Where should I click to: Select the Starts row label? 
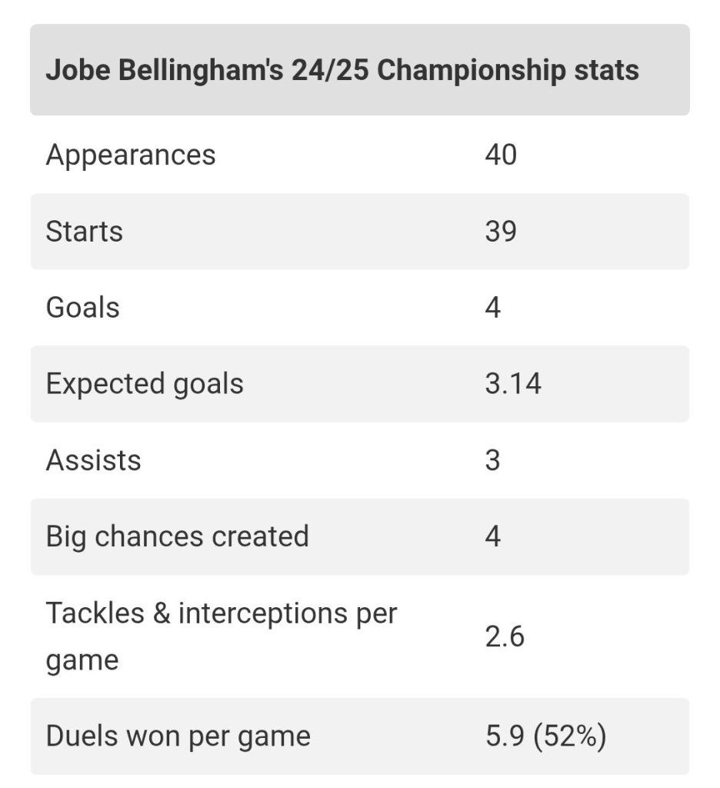coord(85,232)
